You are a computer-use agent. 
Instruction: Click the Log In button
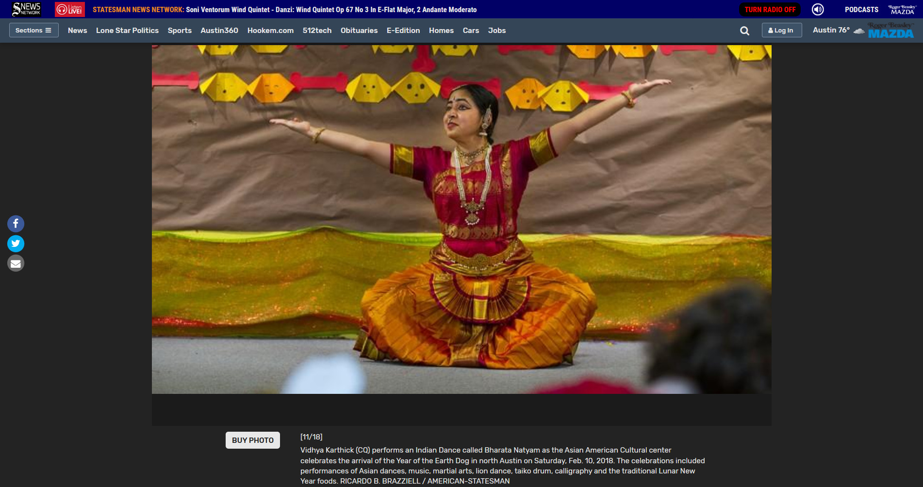[781, 30]
